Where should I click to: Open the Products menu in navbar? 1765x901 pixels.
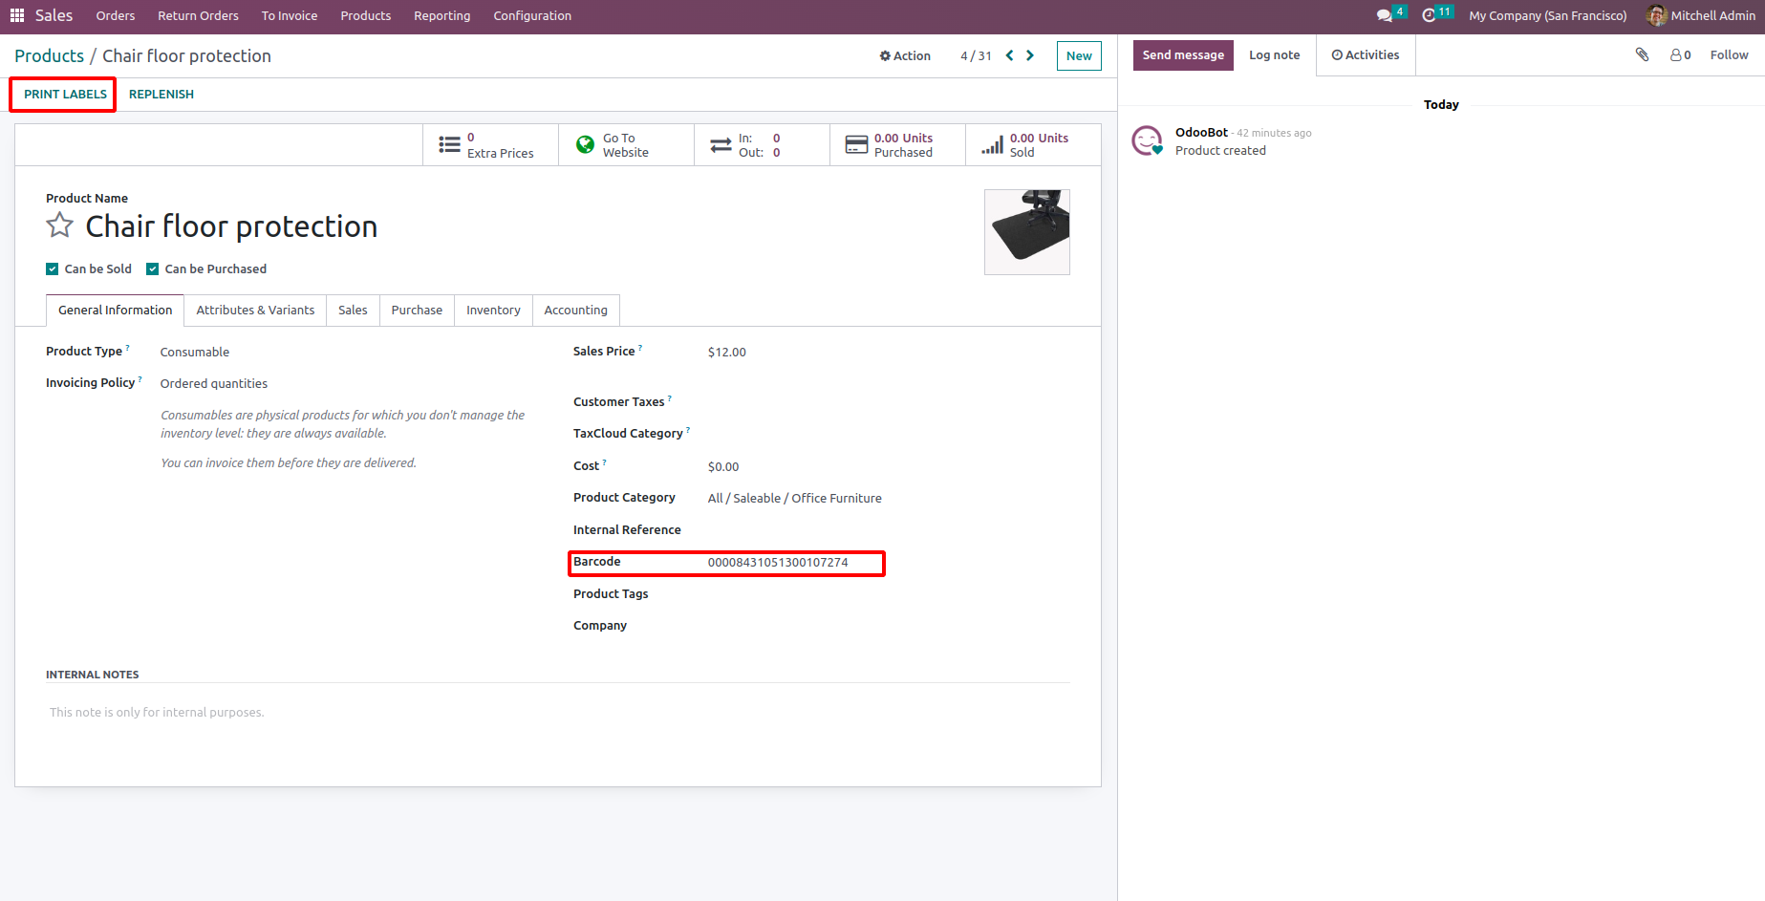pos(366,15)
